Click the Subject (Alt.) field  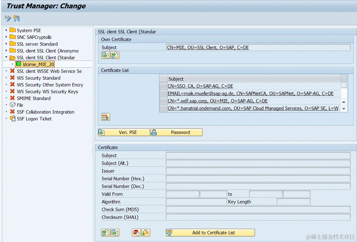[x=258, y=163]
